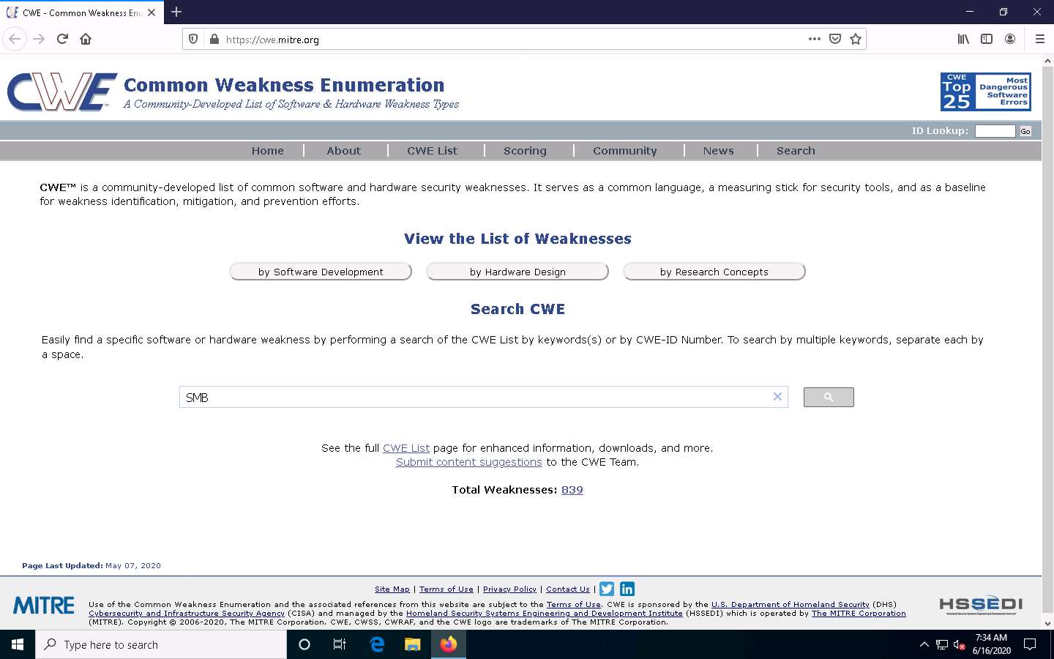Open the Firefox account icon
This screenshot has width=1054, height=659.
tap(1010, 39)
